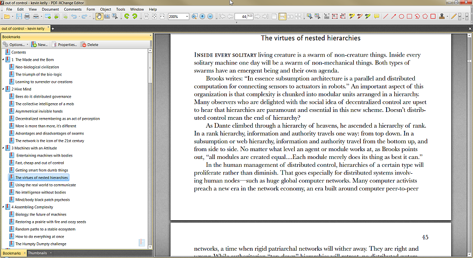Image resolution: width=473 pixels, height=258 pixels.
Task: Zoom in with the plus icon
Action: coord(202,17)
